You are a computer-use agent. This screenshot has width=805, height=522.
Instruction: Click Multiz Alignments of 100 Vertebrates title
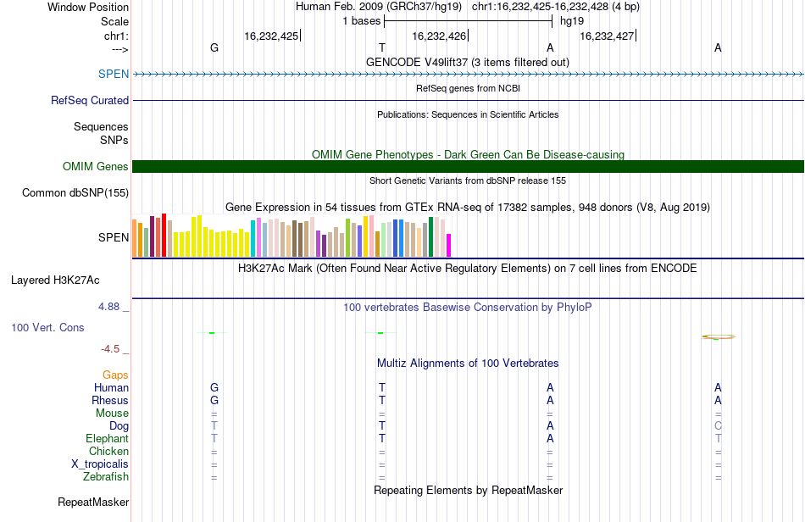pyautogui.click(x=468, y=363)
